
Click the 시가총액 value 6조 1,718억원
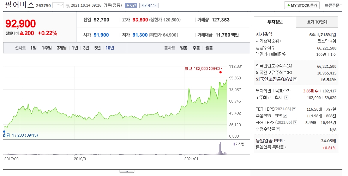click(x=323, y=35)
